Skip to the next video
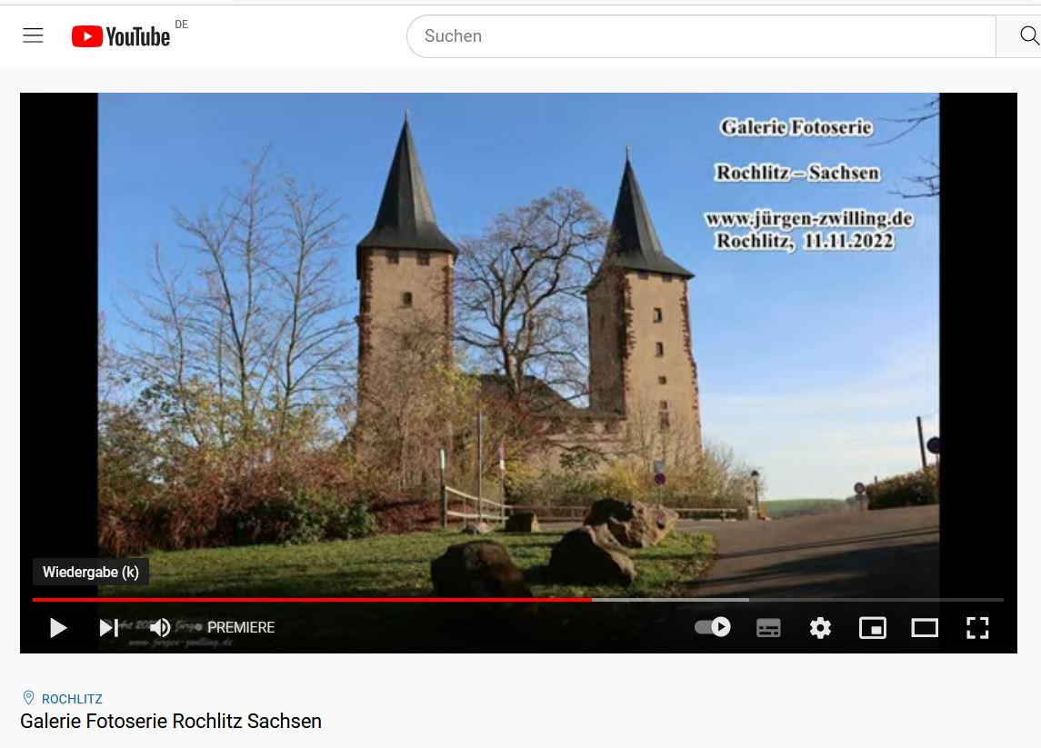Image resolution: width=1041 pixels, height=748 pixels. point(108,627)
